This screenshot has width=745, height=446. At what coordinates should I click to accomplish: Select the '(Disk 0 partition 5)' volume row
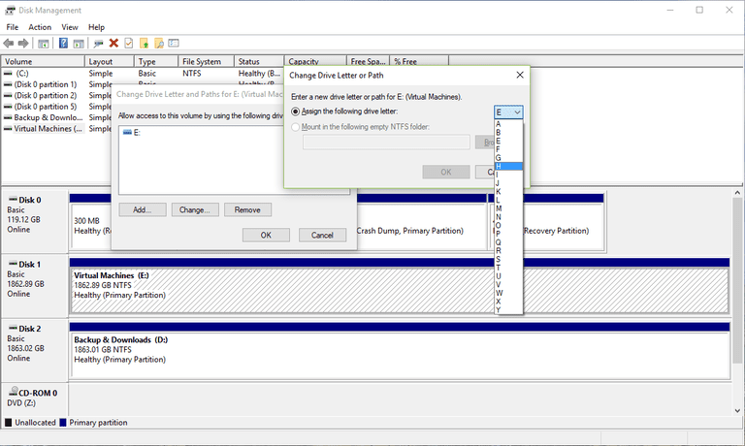click(46, 107)
